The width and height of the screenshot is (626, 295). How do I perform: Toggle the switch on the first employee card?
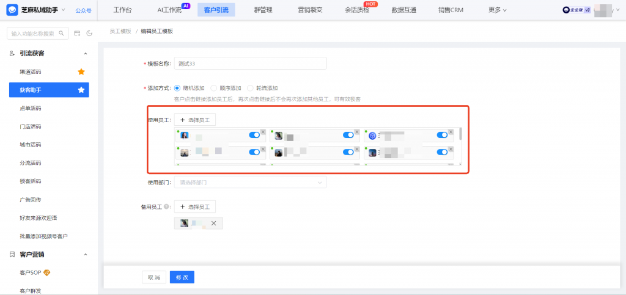click(x=254, y=135)
